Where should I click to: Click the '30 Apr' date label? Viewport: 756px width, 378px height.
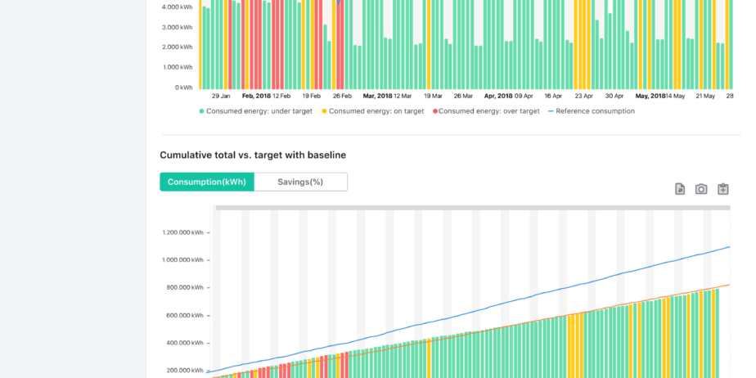[614, 97]
